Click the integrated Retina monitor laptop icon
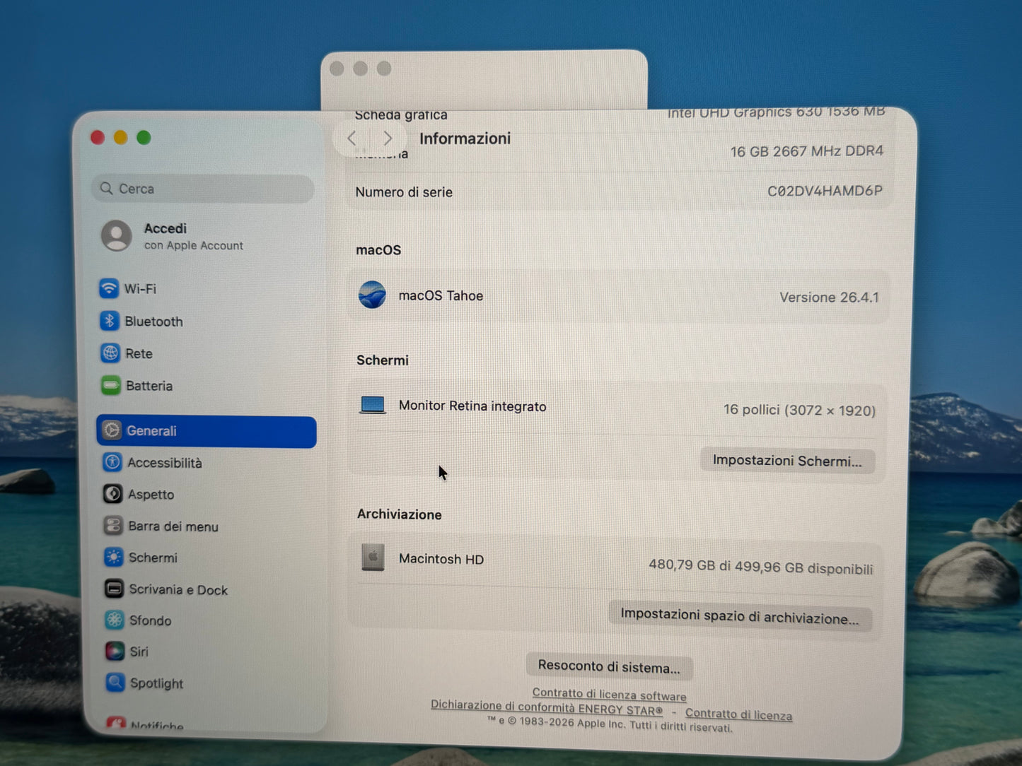The image size is (1022, 766). 373,405
